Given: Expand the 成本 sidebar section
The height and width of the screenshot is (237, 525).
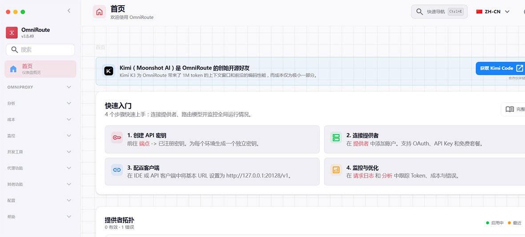Looking at the screenshot, I should [x=40, y=119].
